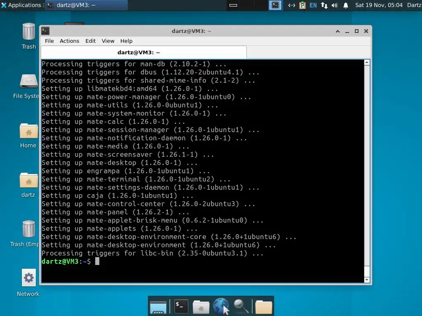Open the Edit menu in the terminal
Screen dimensions: 422x316
pyautogui.click(x=90, y=41)
